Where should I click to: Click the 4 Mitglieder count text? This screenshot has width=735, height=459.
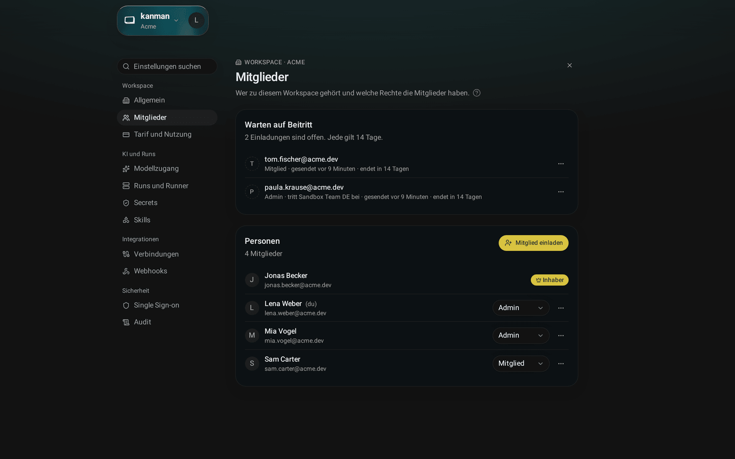pos(263,253)
